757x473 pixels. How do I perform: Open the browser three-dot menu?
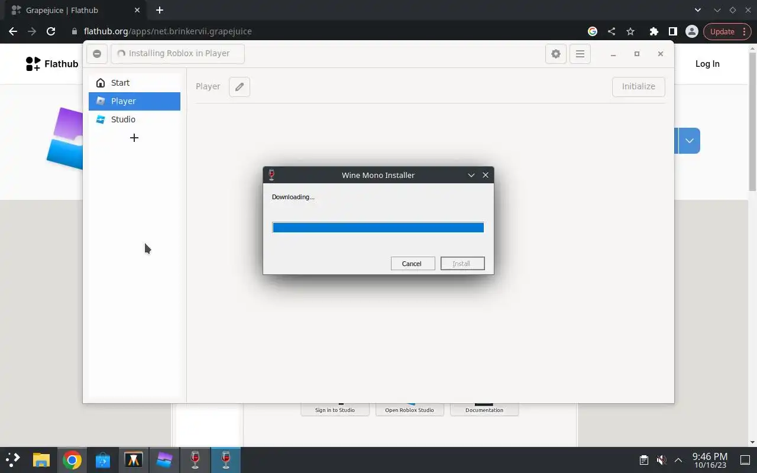745,31
